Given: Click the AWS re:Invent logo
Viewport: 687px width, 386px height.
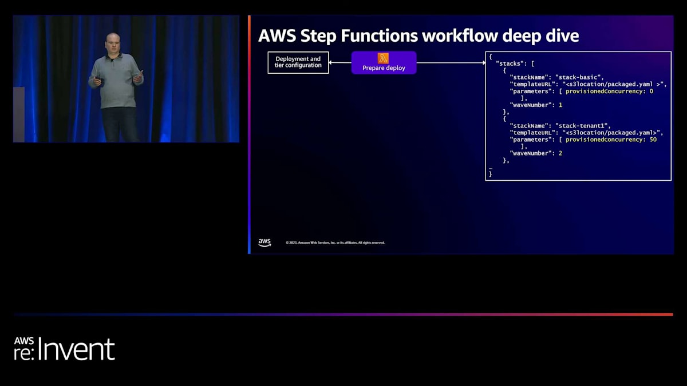Looking at the screenshot, I should click(64, 348).
